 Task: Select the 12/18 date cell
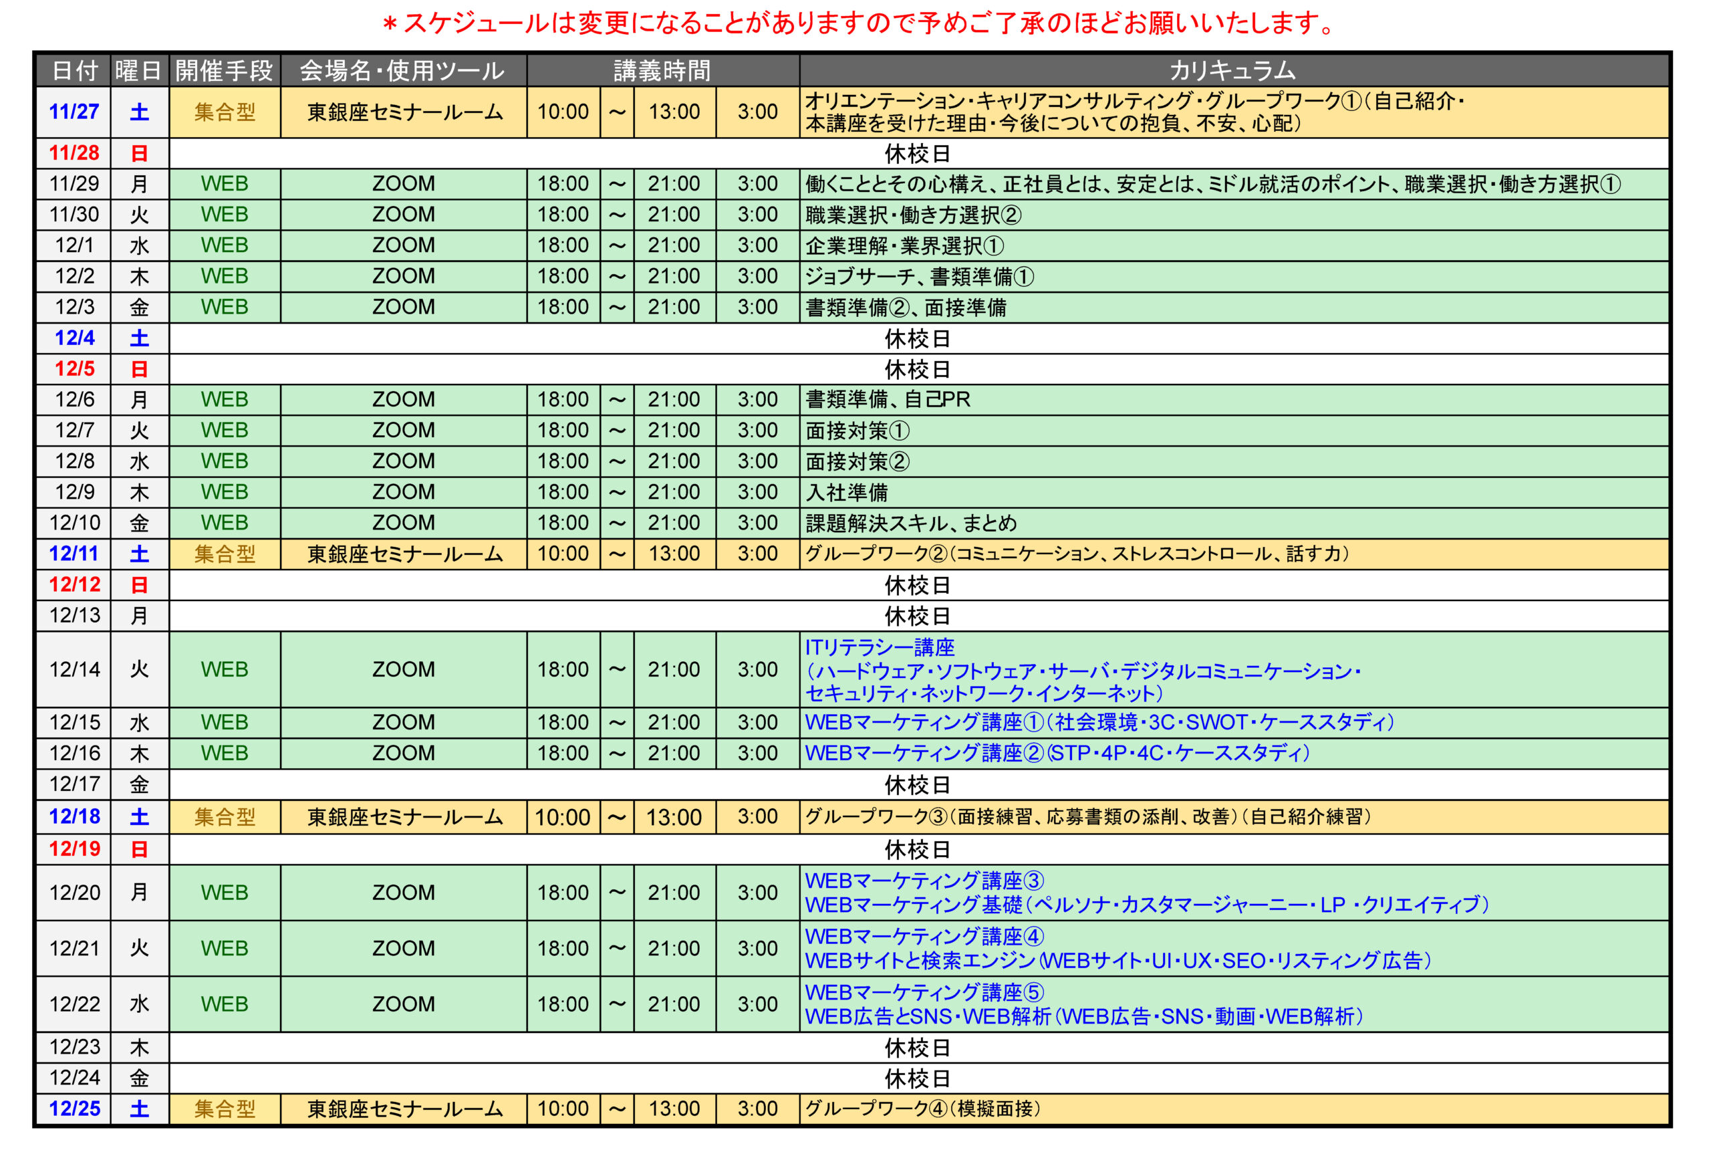click(x=74, y=817)
